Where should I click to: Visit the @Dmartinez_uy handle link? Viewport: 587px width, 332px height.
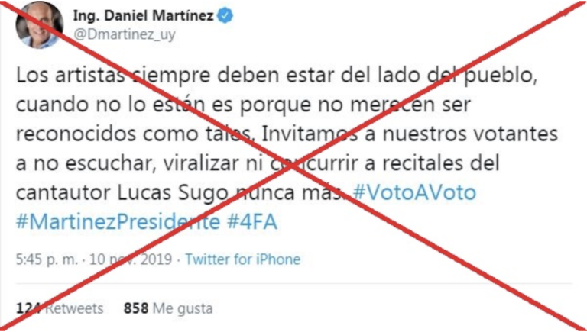(125, 35)
